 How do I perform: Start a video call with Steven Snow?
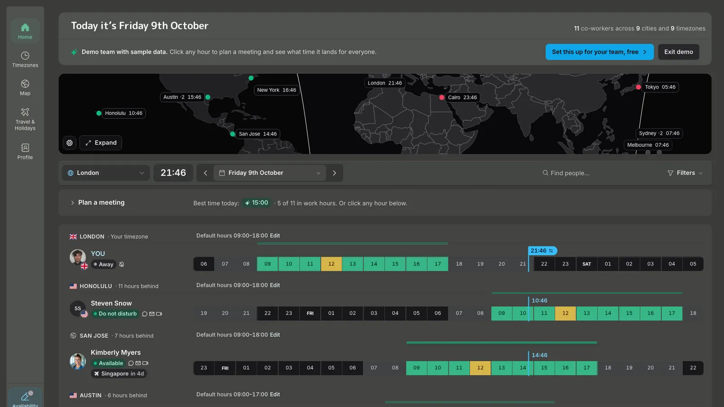tap(159, 314)
